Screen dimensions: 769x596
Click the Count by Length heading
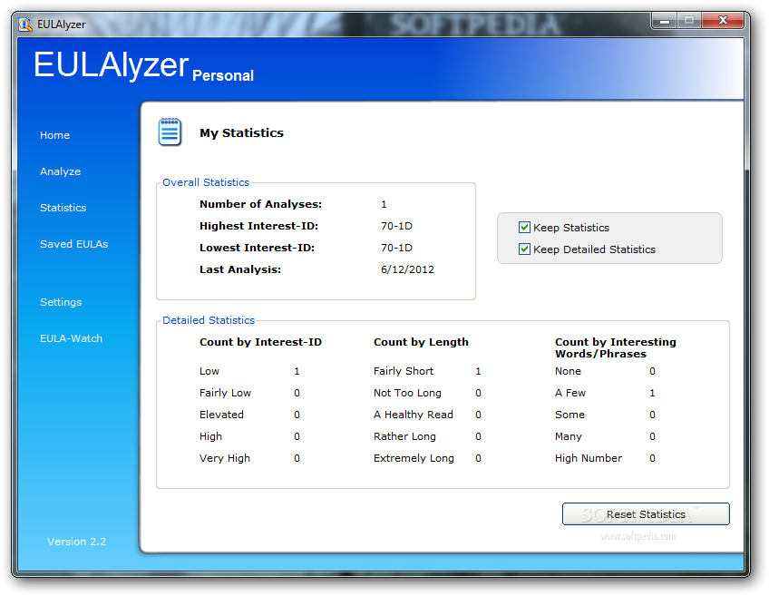click(421, 342)
